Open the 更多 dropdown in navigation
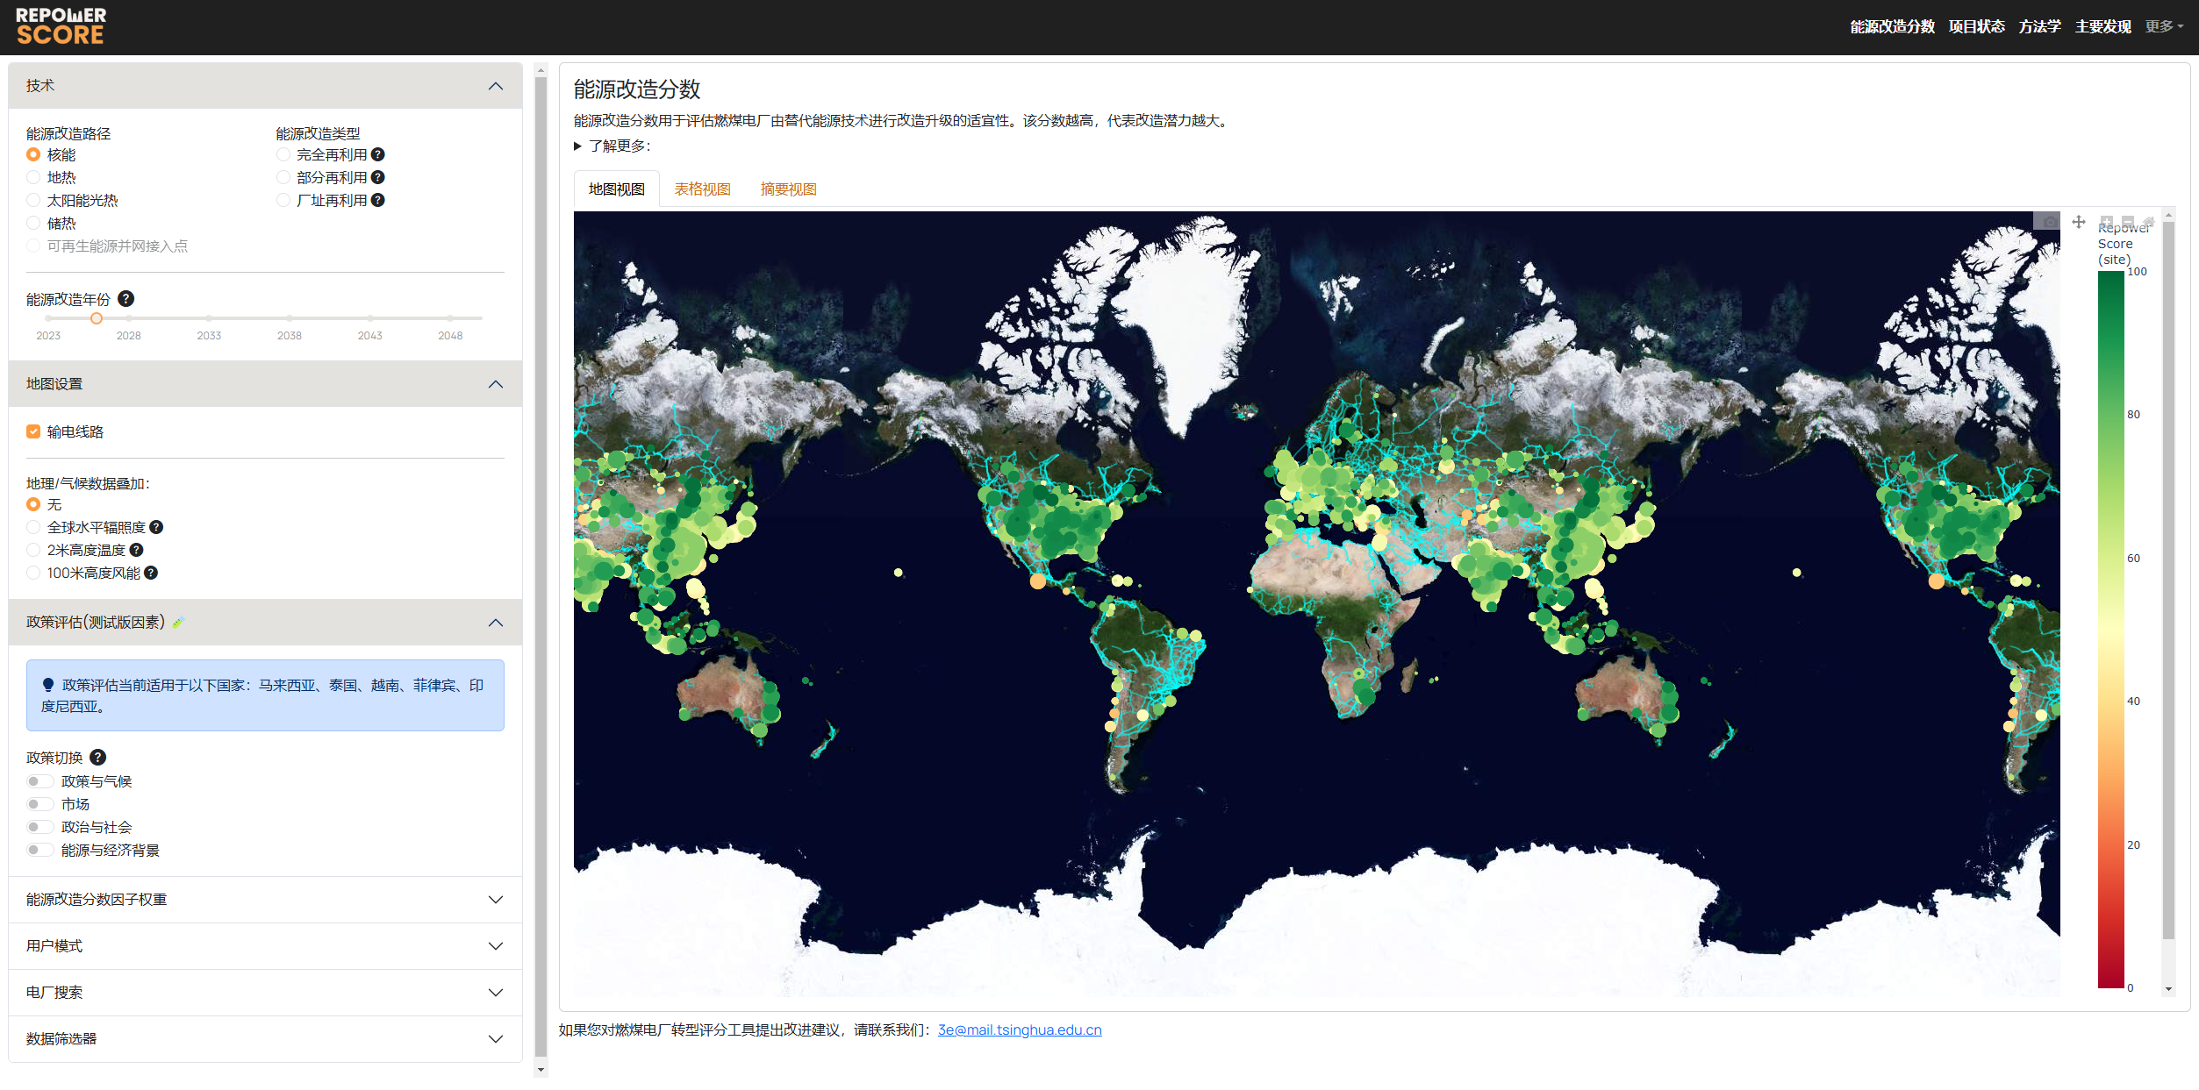 coord(2164,27)
